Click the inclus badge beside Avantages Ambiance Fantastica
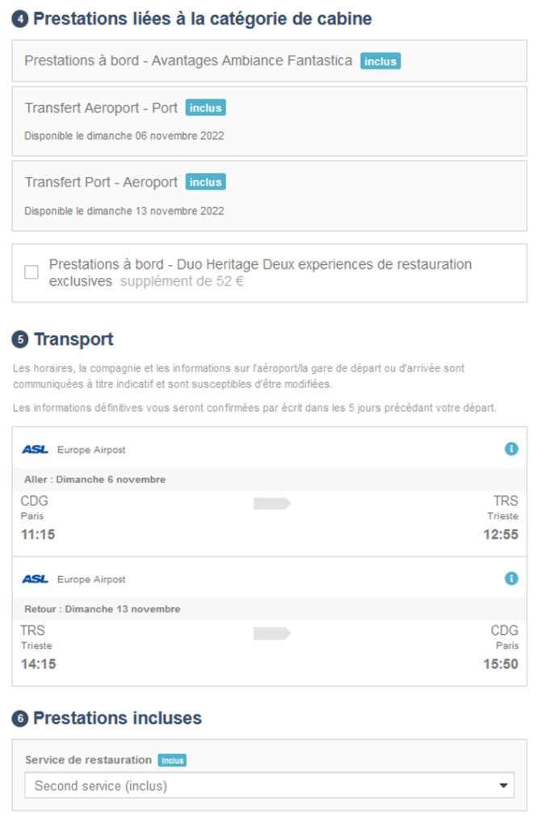The image size is (542, 827). tap(380, 61)
